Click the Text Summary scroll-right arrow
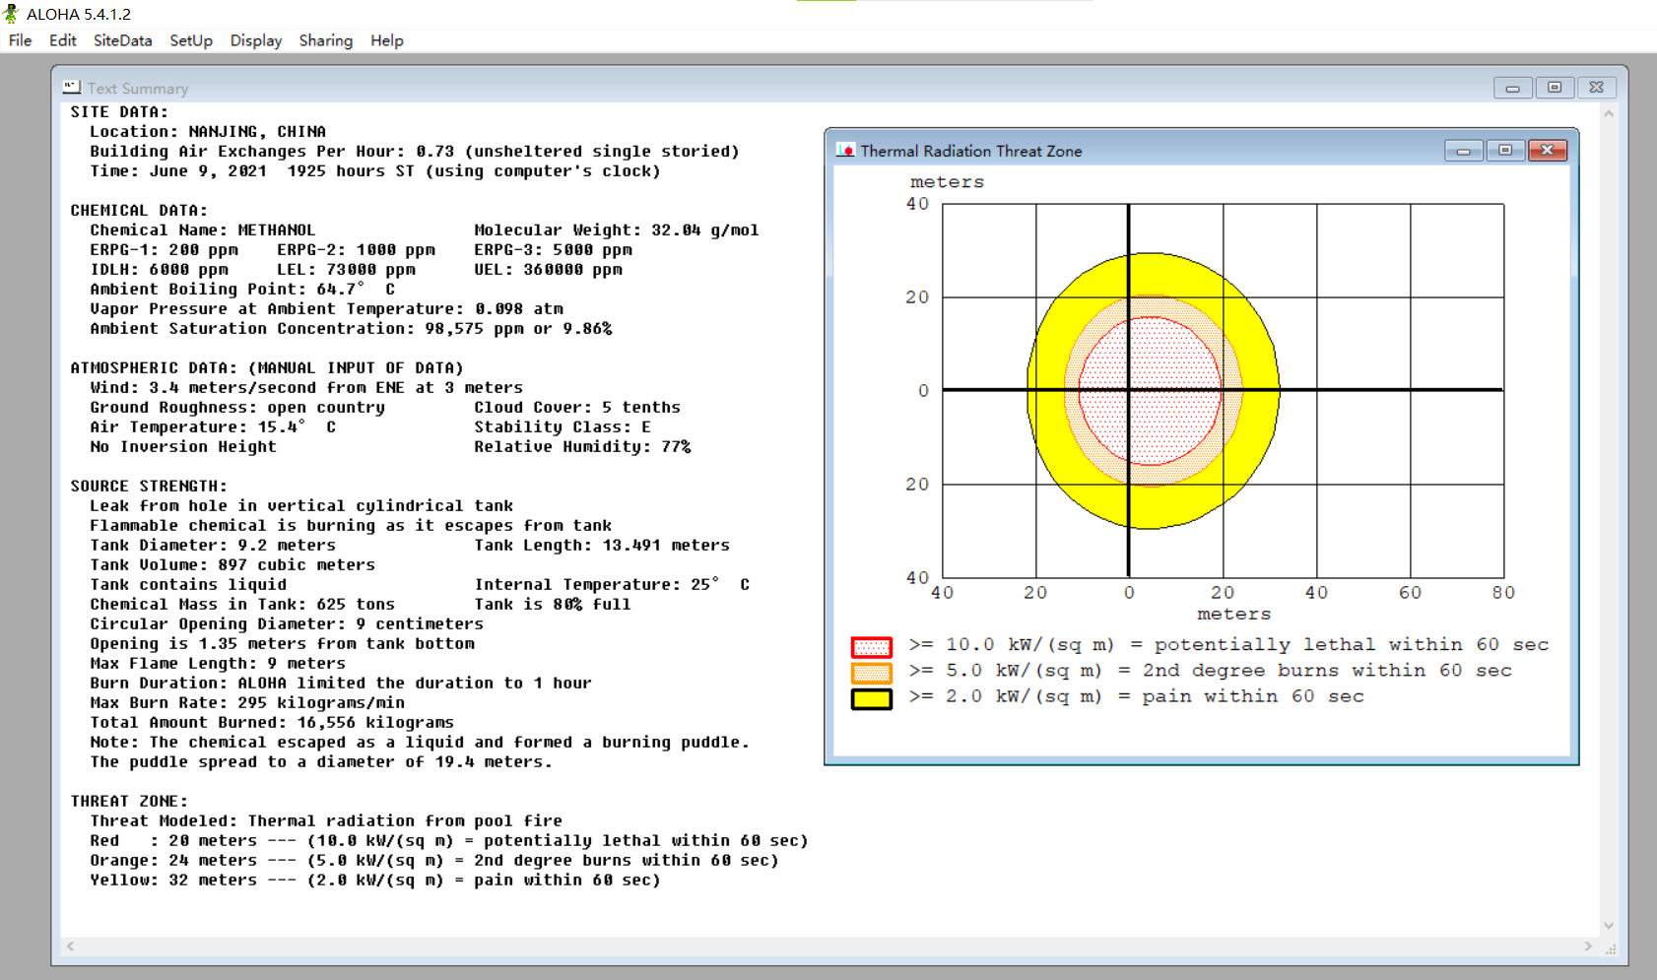The width and height of the screenshot is (1657, 980). tap(1588, 947)
